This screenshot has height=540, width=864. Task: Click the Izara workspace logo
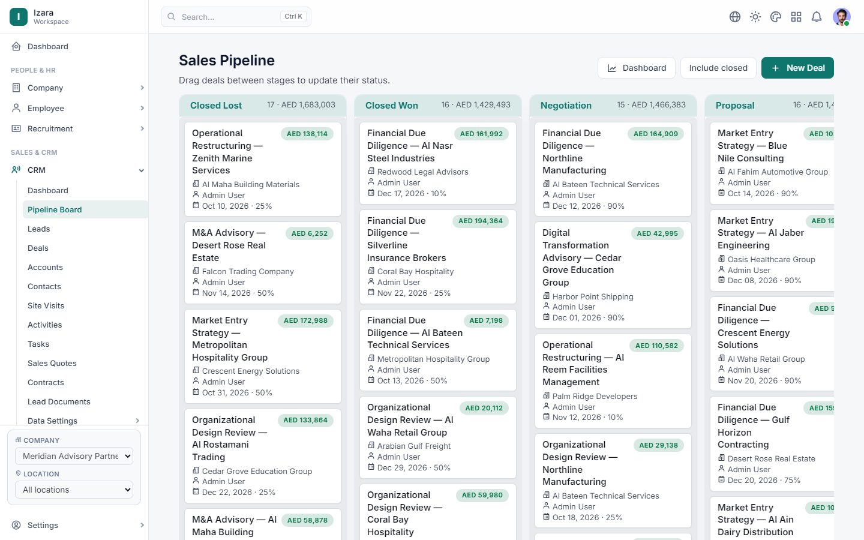[x=19, y=17]
